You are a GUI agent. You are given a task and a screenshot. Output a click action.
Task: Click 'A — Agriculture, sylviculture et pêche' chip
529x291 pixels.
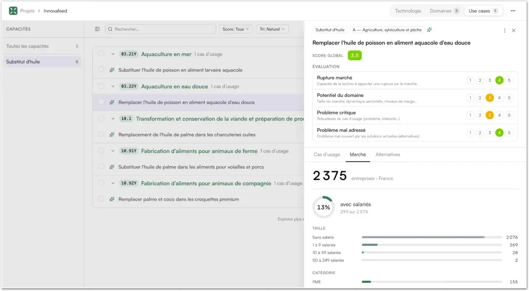tap(387, 30)
